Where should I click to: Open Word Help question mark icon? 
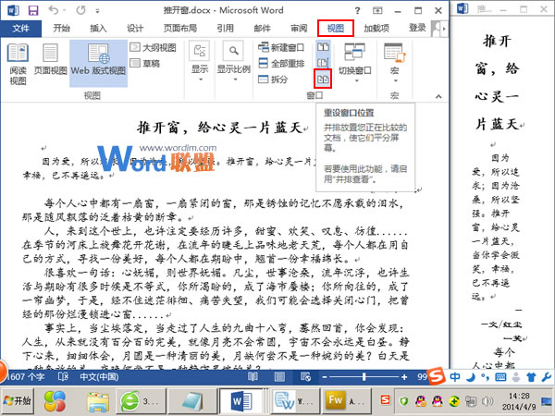357,10
